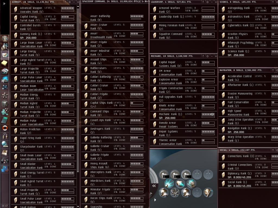278x208 pixels.
Task: Open the in-game browser globe icon
Action: (5, 144)
